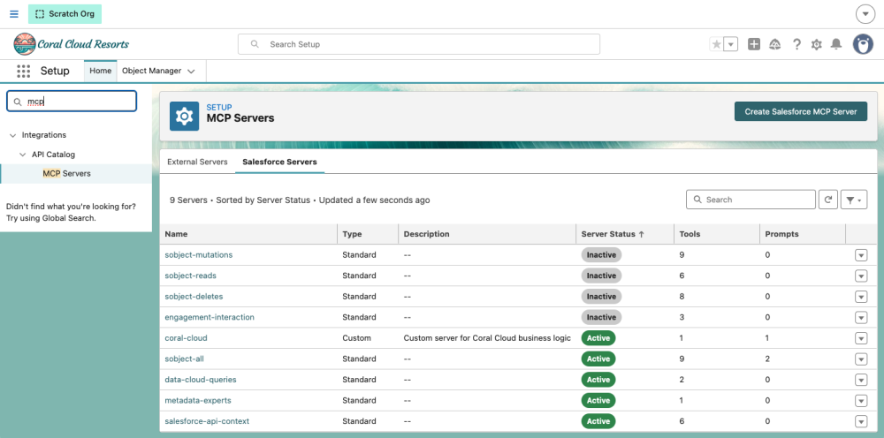Screen dimensions: 884x438
Task: Open the circled dropdown arrow at top right
Action: pyautogui.click(x=865, y=14)
